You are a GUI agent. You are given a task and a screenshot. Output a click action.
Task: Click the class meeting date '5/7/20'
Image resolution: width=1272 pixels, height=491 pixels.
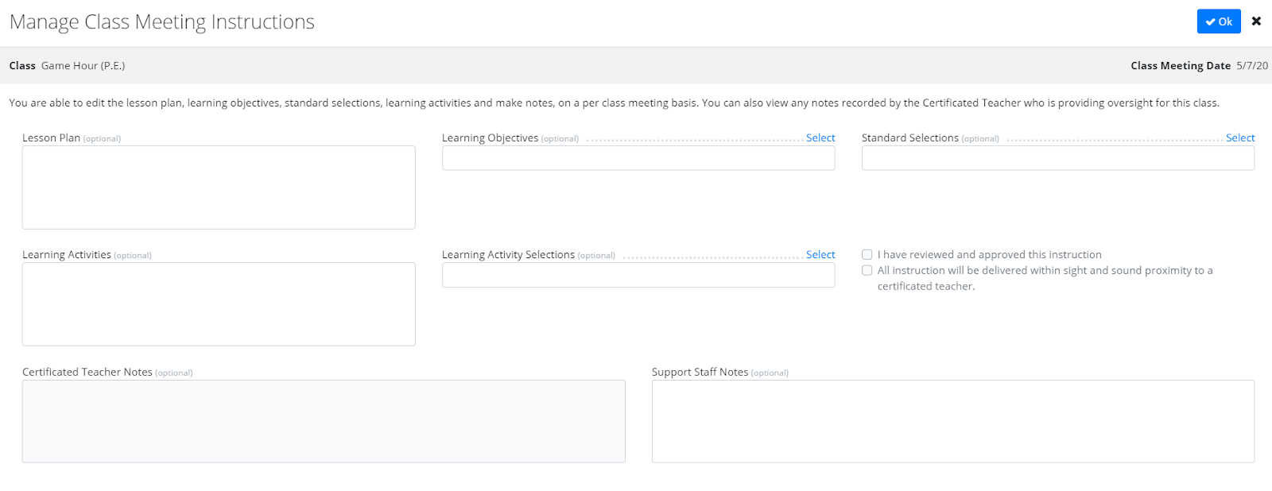(1252, 66)
